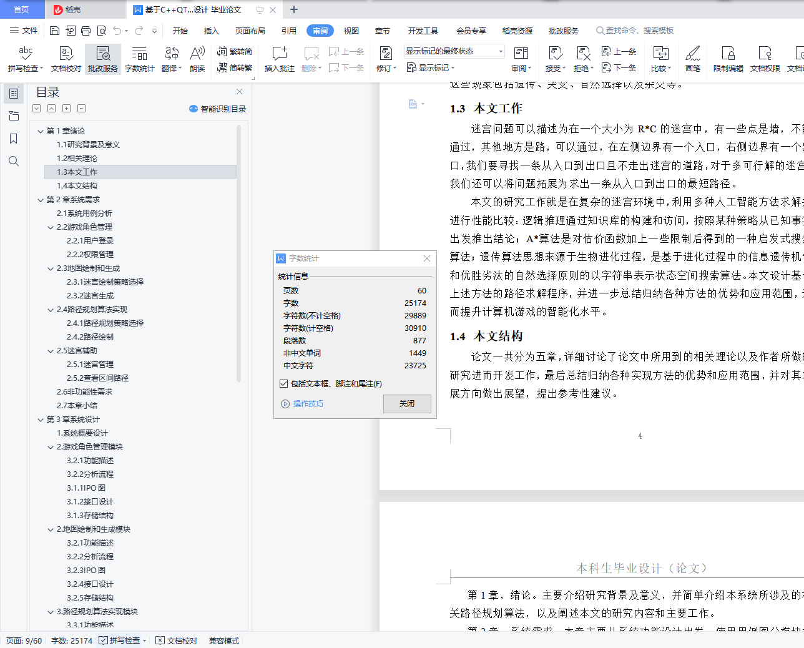
Task: Switch to the 页面布局 ribbon tab
Action: click(250, 31)
